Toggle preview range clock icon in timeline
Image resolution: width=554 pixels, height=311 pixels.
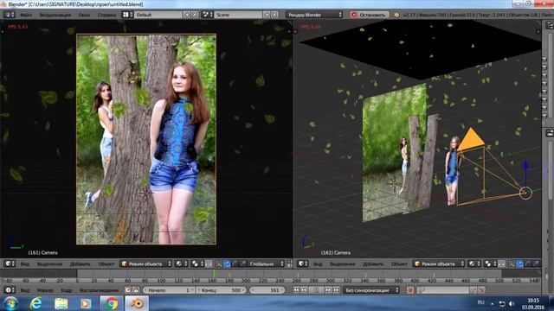[x=128, y=290]
